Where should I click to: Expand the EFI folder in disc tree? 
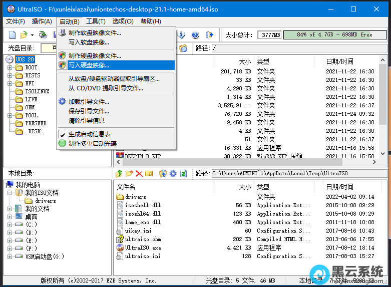[x=10, y=83]
